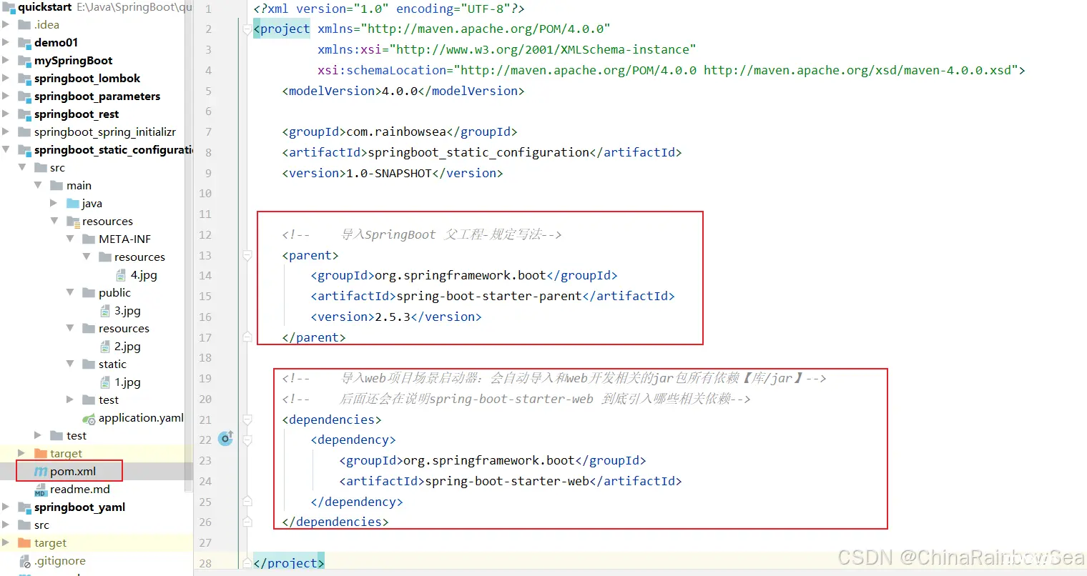
Task: Click the springboot_rest module folder icon
Action: click(x=24, y=114)
